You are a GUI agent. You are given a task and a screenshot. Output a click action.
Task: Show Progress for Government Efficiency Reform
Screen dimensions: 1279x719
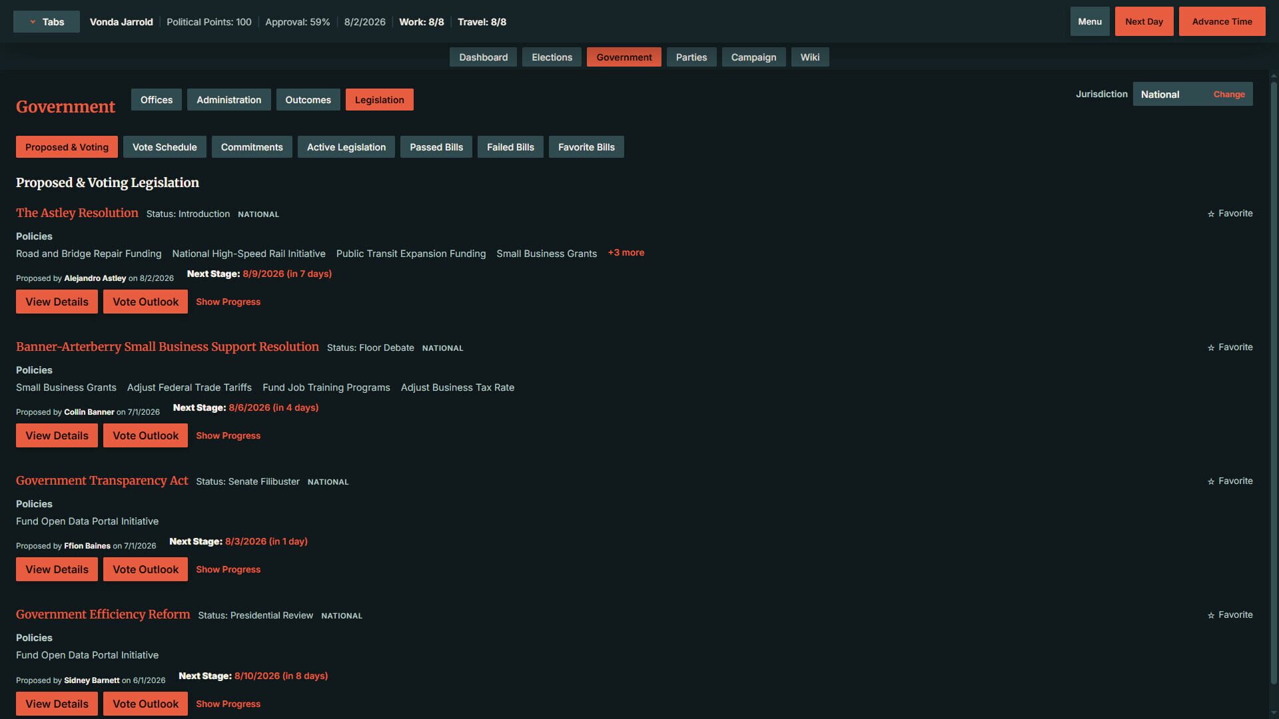point(228,704)
